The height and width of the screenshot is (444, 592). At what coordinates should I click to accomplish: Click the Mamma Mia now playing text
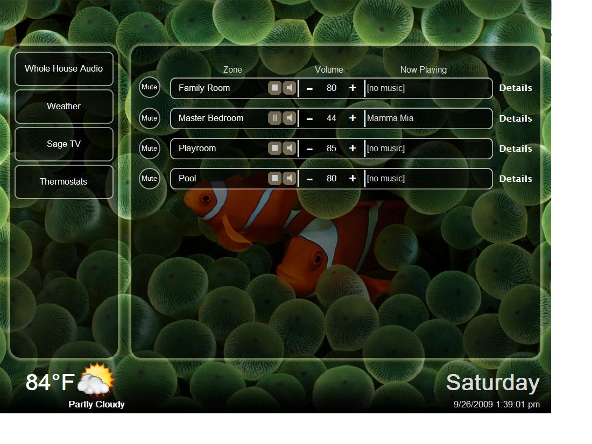click(x=390, y=118)
